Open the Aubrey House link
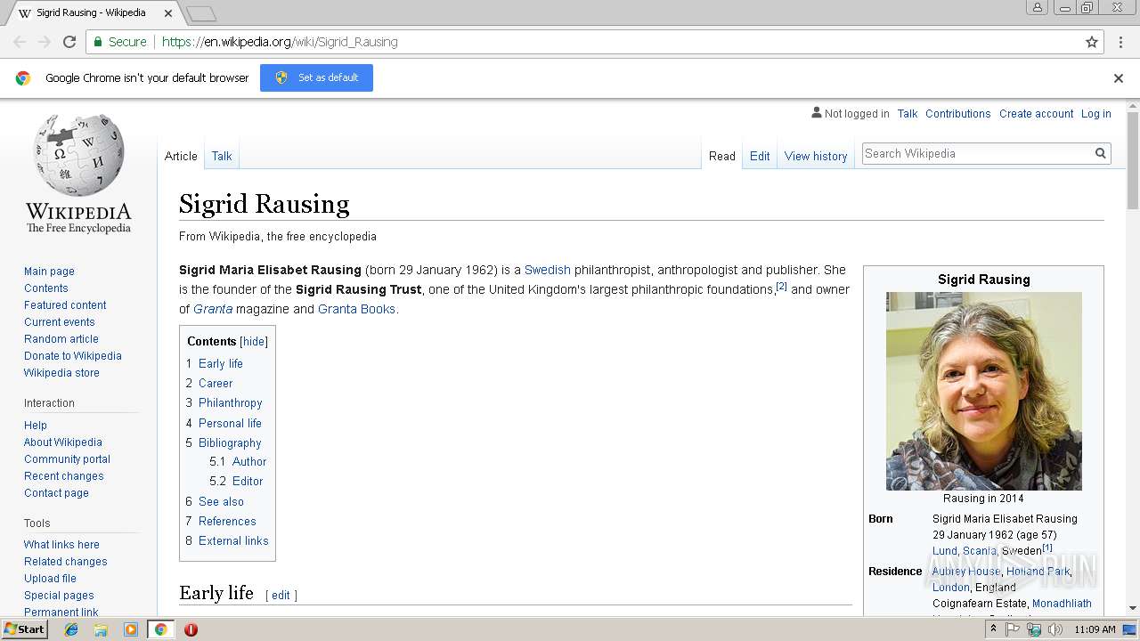The height and width of the screenshot is (641, 1140). [x=966, y=572]
